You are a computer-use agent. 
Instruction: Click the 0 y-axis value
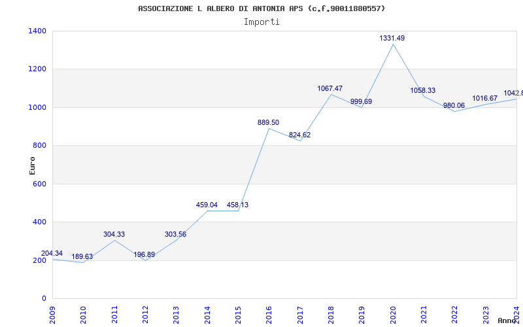click(44, 298)
